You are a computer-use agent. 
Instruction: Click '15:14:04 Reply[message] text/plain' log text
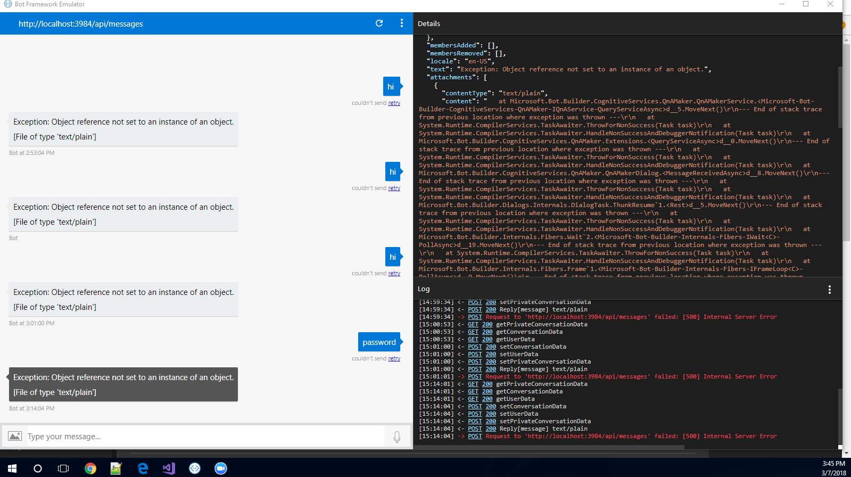pyautogui.click(x=543, y=429)
